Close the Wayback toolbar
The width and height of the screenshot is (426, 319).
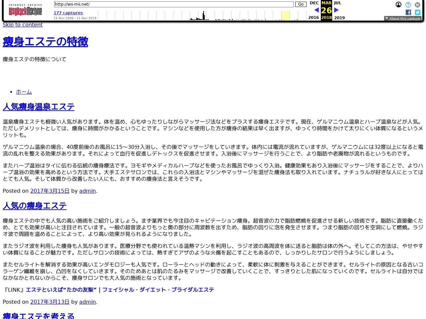[417, 5]
